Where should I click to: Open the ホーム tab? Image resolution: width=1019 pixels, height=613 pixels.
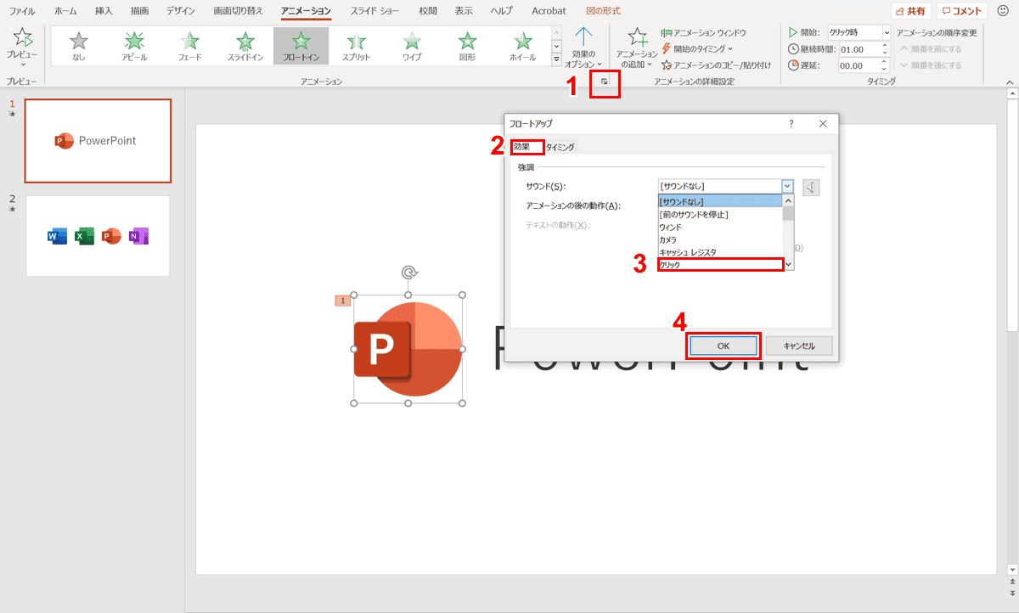[65, 11]
